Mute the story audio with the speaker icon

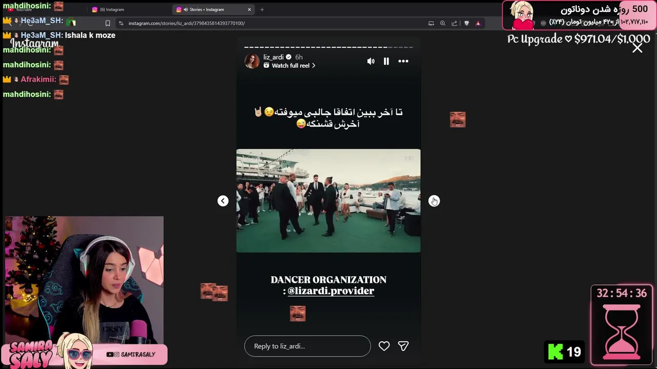click(x=371, y=61)
